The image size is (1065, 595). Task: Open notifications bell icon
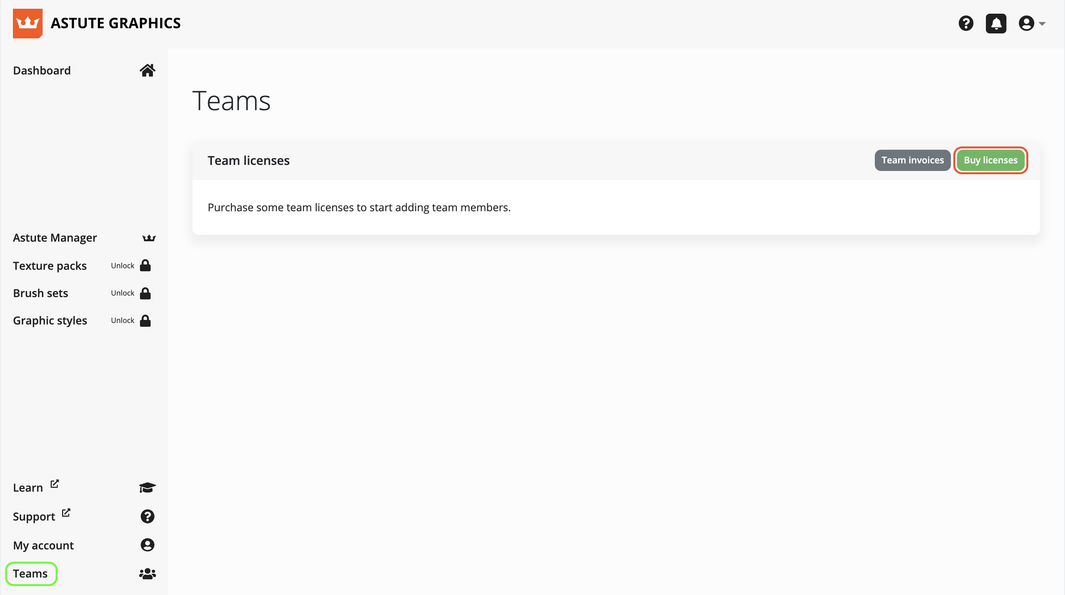tap(995, 23)
